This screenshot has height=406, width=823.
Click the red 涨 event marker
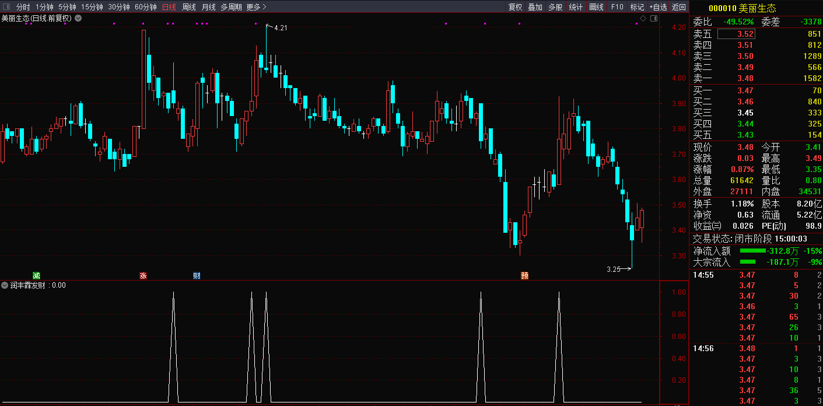143,275
